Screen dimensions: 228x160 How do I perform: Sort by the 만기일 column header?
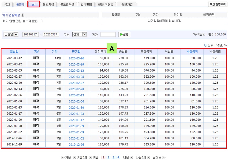(76, 51)
